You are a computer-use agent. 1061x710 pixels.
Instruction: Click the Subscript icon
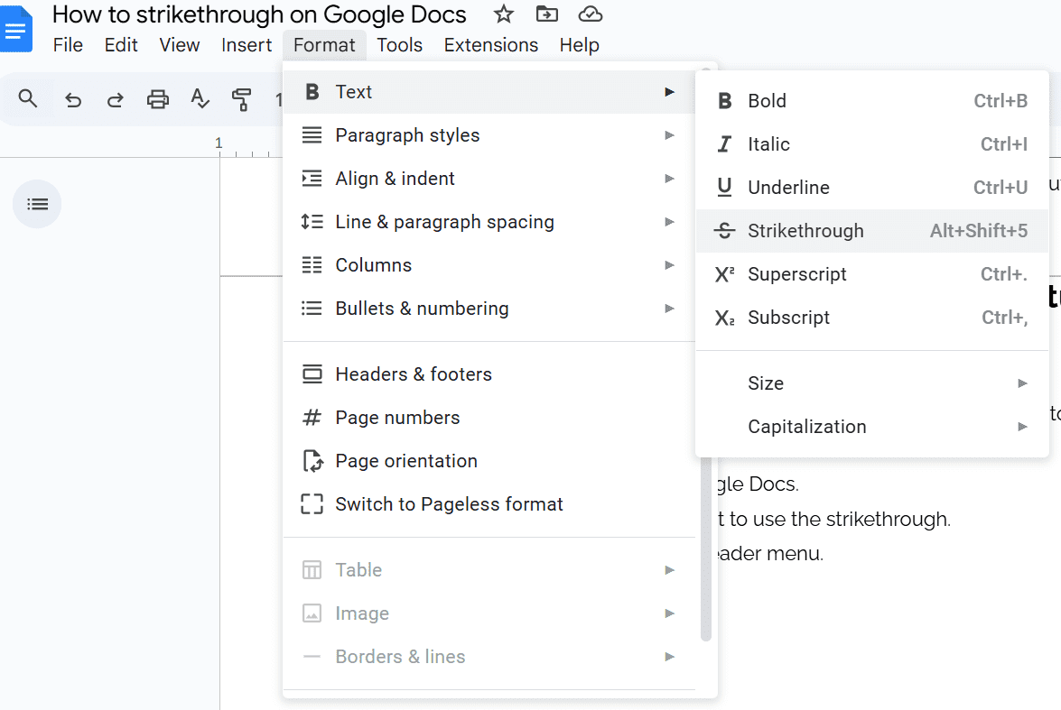pos(725,318)
